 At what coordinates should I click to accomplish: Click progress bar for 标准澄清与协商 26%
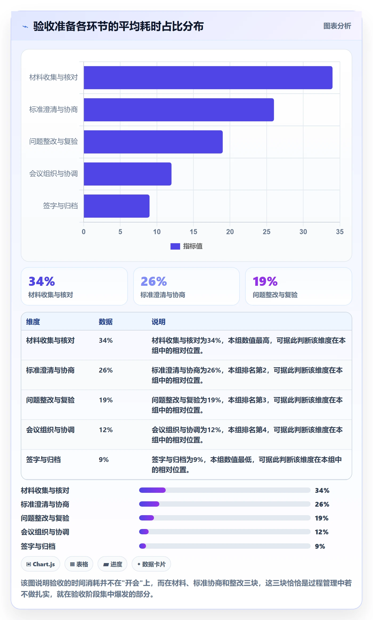225,504
